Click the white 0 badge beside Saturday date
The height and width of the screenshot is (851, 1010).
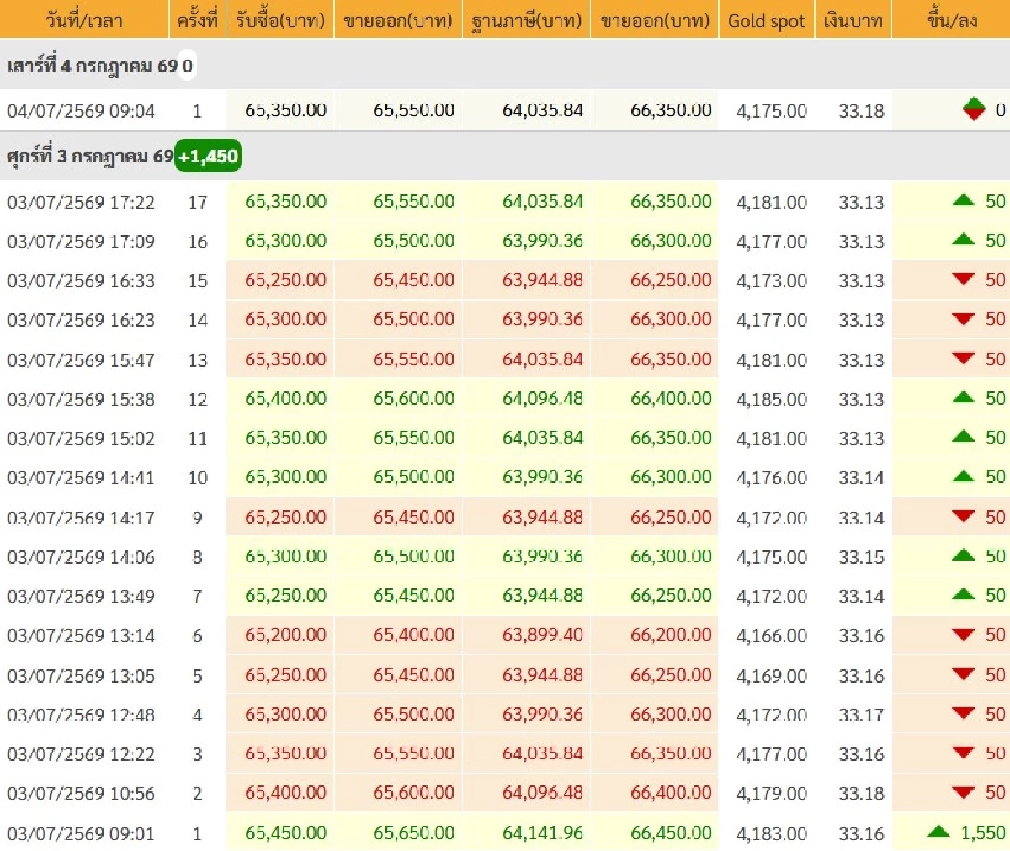(x=187, y=65)
